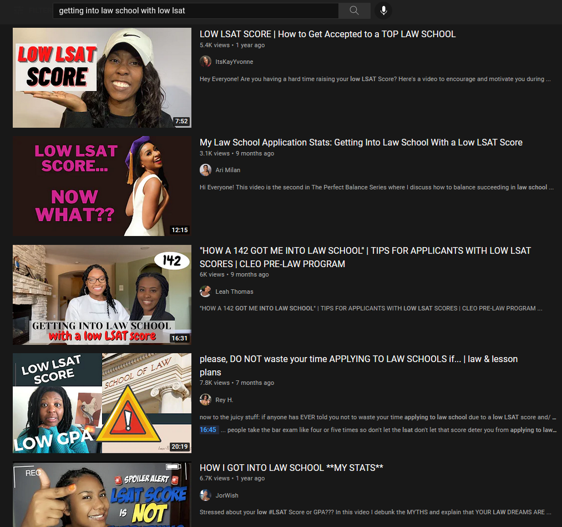
Task: Click transcript snippet 'people take the bar exam'
Action: pyautogui.click(x=389, y=430)
